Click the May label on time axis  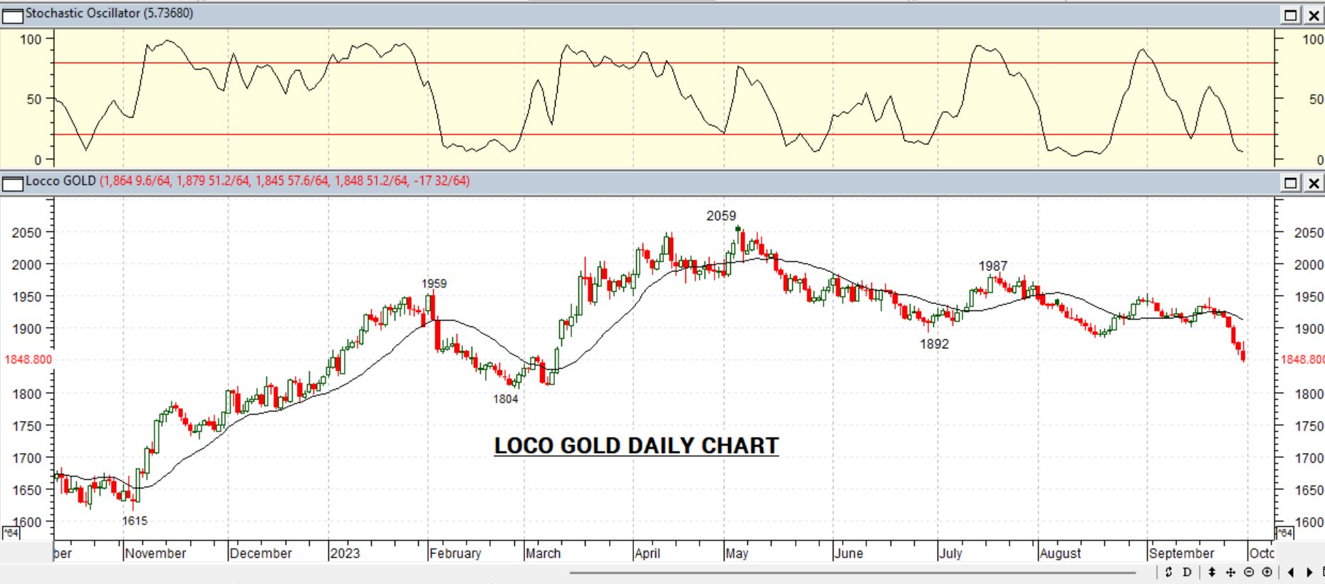pos(737,553)
